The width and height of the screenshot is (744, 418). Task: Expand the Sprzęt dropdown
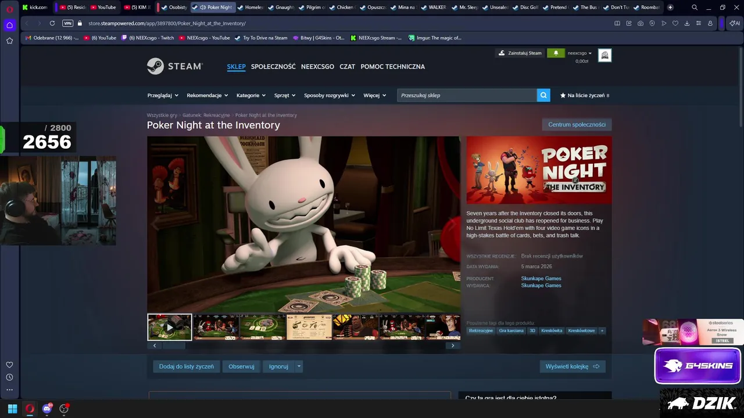pos(285,95)
